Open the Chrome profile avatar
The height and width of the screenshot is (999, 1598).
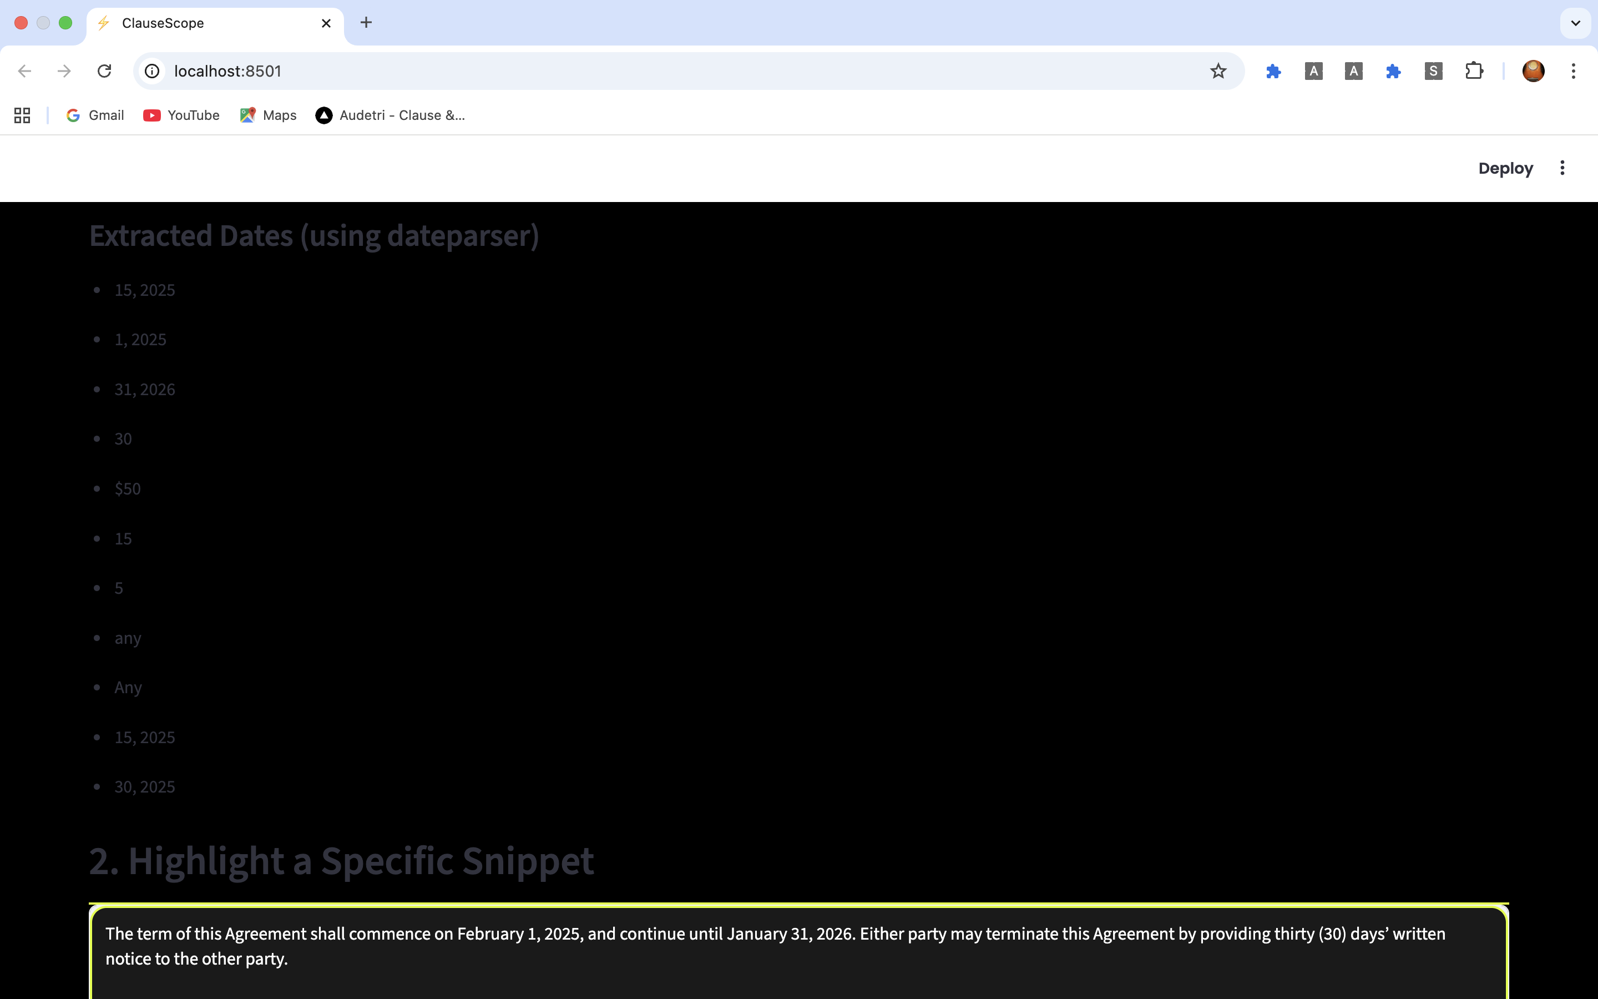pos(1533,70)
